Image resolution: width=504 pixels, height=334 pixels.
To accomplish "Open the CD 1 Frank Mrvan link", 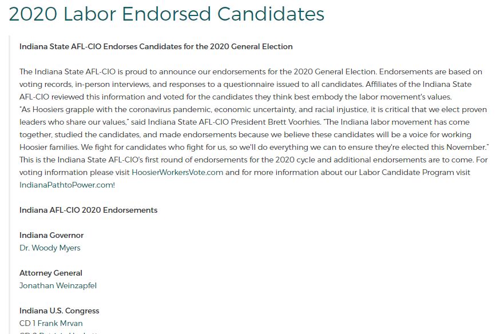I will pyautogui.click(x=51, y=323).
